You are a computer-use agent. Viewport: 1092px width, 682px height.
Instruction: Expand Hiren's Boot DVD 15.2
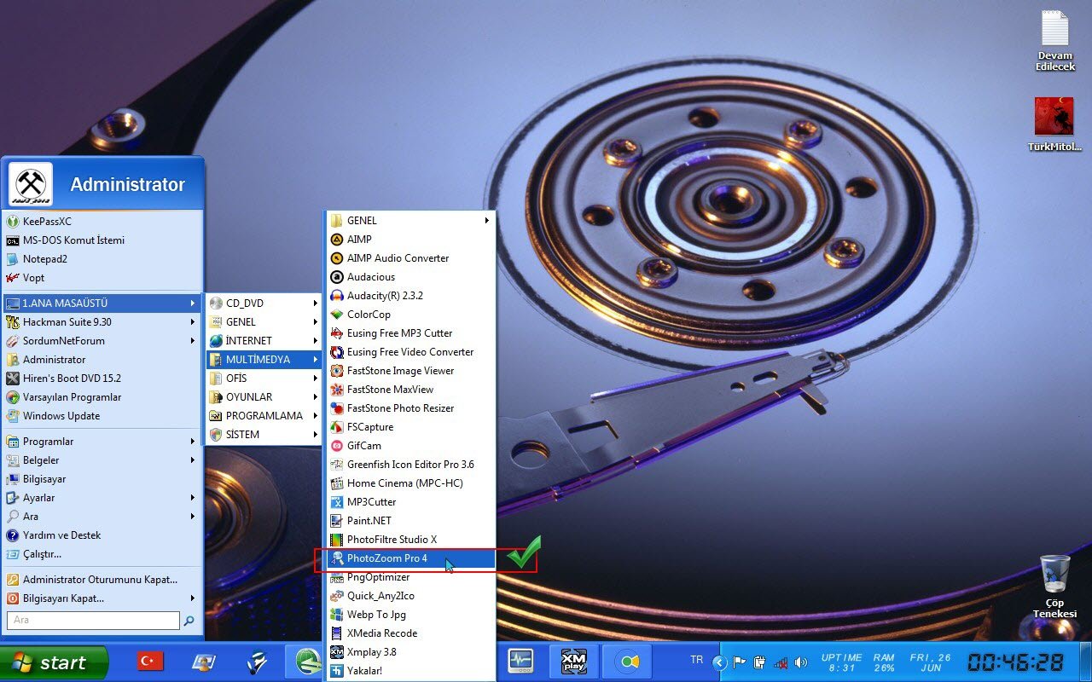(x=102, y=379)
